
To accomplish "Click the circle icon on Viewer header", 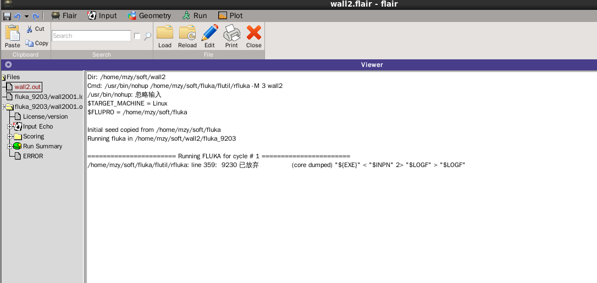I will click(x=8, y=65).
